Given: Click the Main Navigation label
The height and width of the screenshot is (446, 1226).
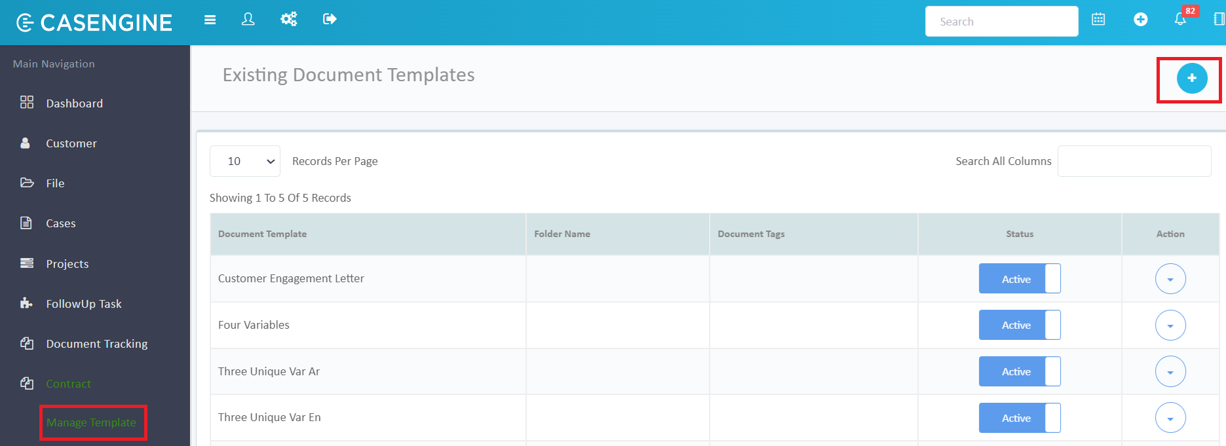Looking at the screenshot, I should 54,64.
